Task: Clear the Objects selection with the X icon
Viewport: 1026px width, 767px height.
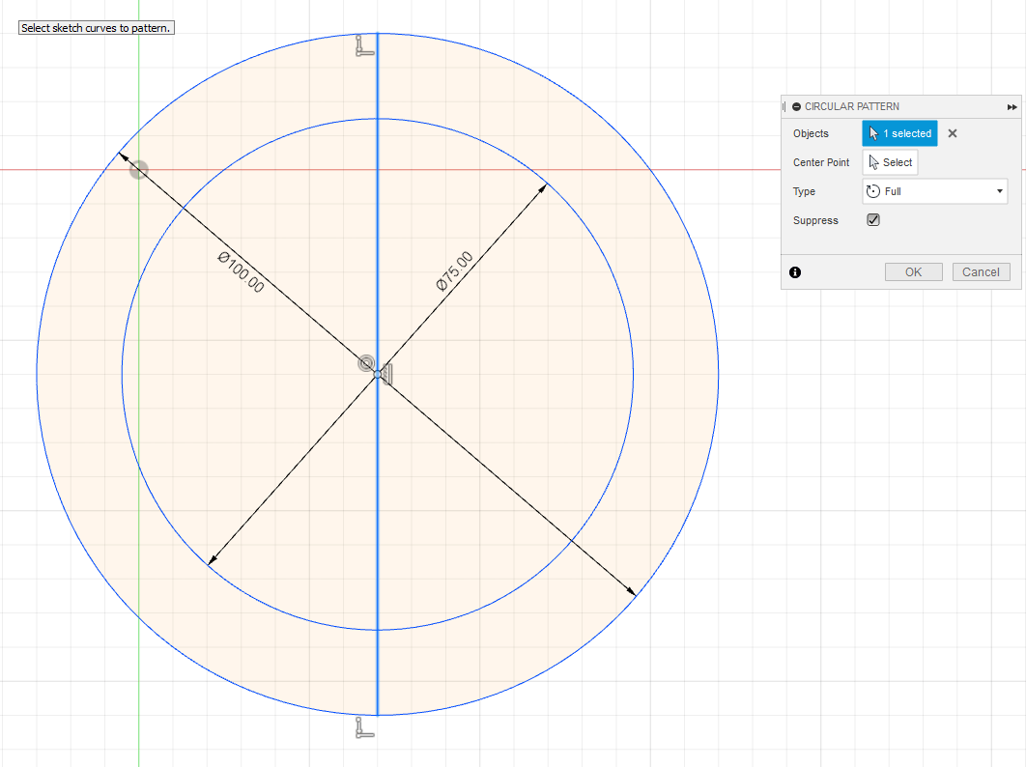Action: pyautogui.click(x=953, y=133)
